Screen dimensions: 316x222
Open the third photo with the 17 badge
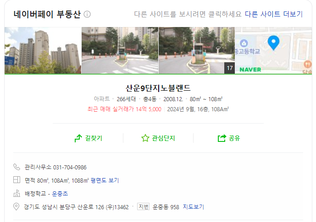pos(197,50)
